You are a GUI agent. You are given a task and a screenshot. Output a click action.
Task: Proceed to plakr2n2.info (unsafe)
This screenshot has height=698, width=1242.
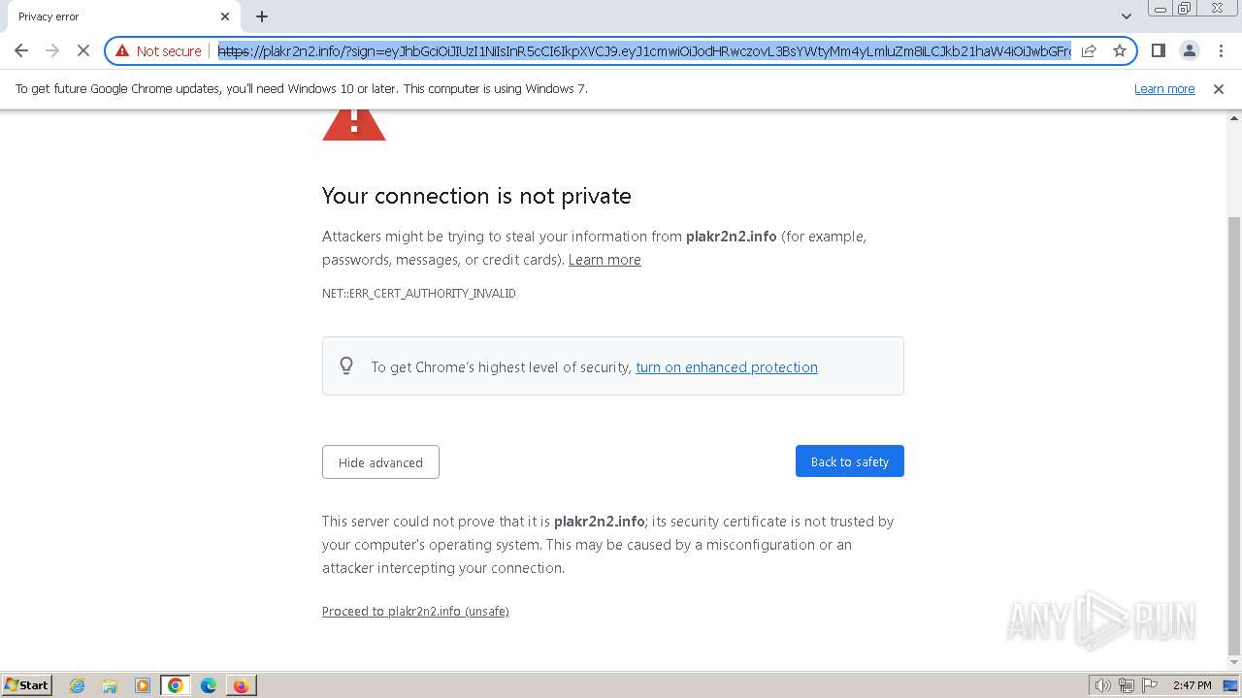coord(415,612)
